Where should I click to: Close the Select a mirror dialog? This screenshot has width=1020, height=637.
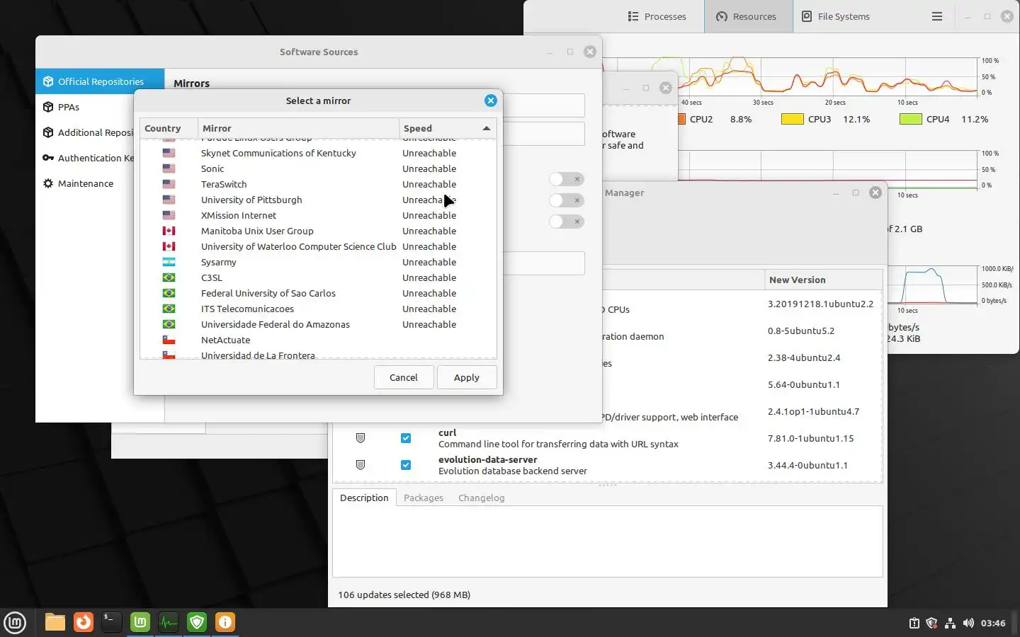(x=491, y=101)
